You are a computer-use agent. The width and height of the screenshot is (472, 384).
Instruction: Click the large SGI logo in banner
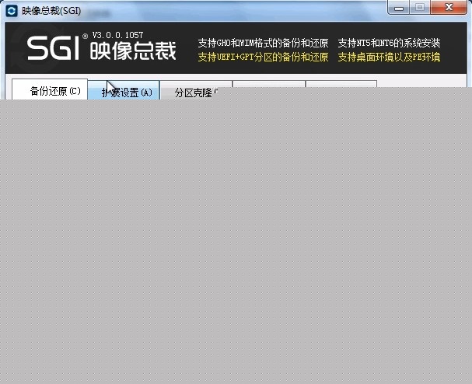[53, 49]
